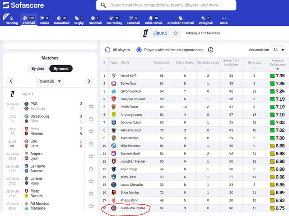
Task: Go to Table Tennis section
Action: 154,20
